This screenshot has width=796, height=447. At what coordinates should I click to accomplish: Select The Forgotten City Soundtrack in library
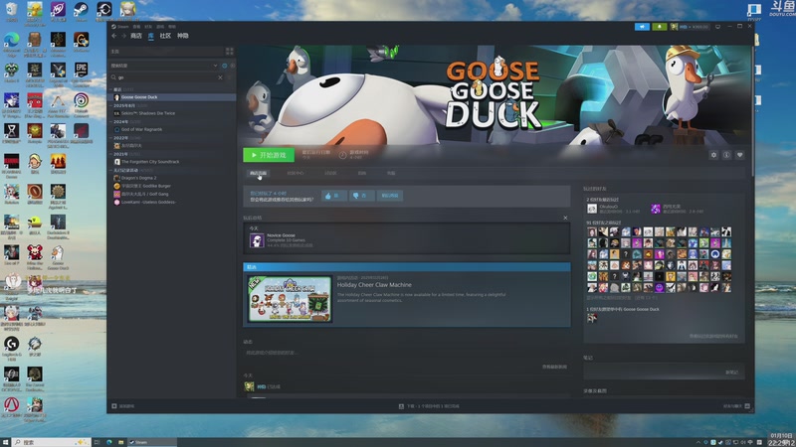[171, 162]
